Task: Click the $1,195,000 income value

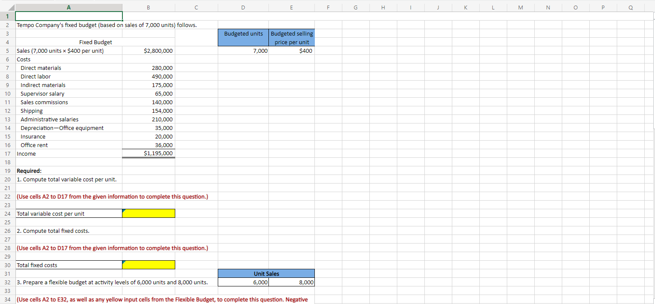Action: click(x=158, y=154)
